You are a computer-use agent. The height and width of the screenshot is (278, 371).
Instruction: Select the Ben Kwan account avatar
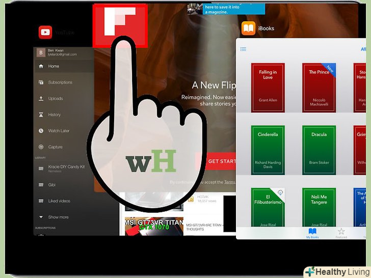pyautogui.click(x=41, y=52)
